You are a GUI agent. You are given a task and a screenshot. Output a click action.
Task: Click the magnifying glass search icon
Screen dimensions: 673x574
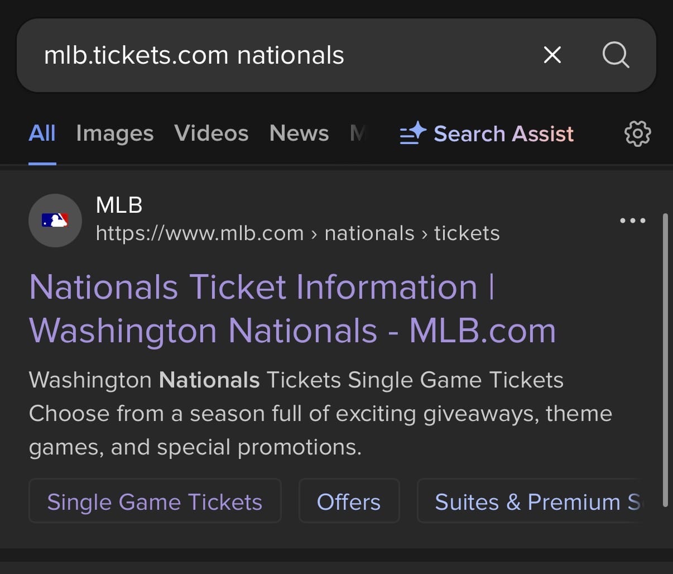point(616,55)
